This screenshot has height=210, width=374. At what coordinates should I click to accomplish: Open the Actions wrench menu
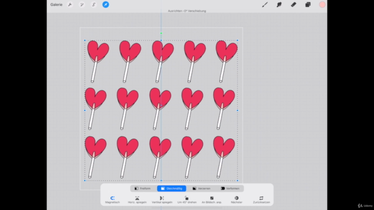(x=70, y=5)
